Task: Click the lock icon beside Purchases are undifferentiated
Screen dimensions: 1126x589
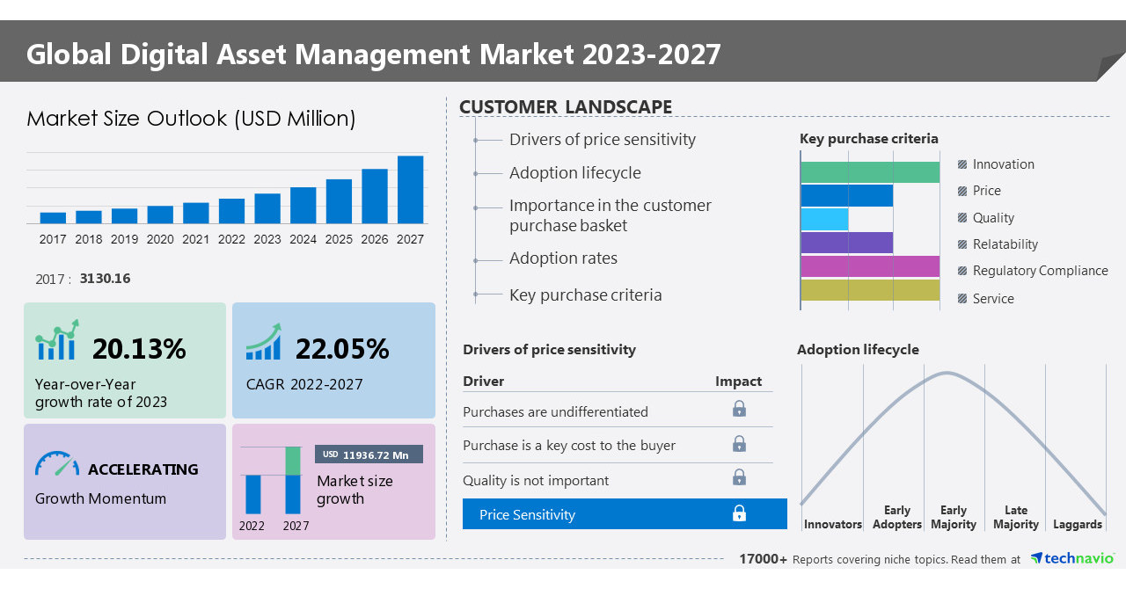Action: point(739,409)
